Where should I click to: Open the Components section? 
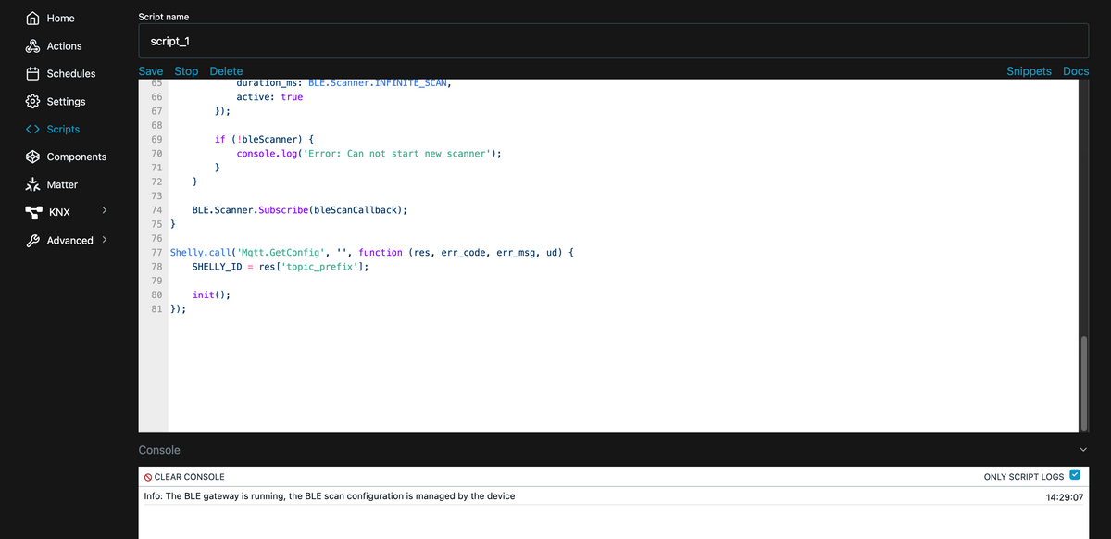click(x=77, y=157)
